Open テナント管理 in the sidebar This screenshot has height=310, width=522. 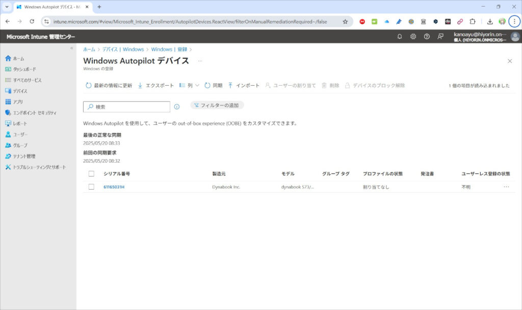tap(20, 156)
